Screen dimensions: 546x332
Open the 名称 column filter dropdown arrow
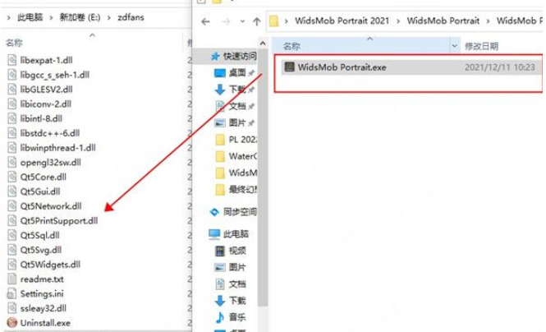pyautogui.click(x=455, y=46)
